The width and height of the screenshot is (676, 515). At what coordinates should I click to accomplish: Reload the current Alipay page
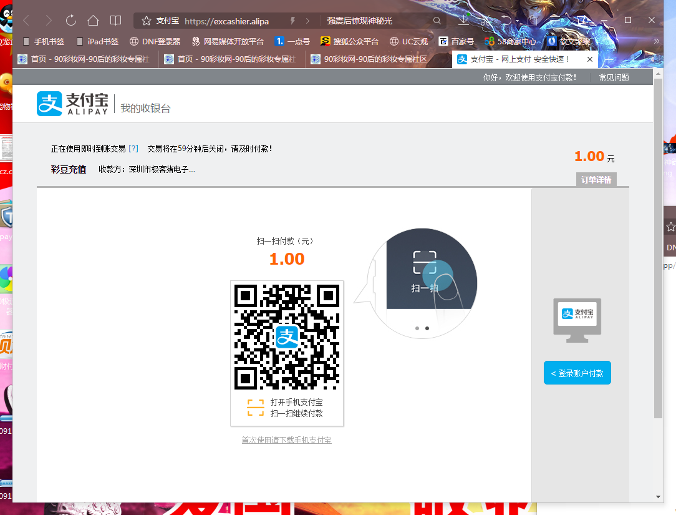70,21
